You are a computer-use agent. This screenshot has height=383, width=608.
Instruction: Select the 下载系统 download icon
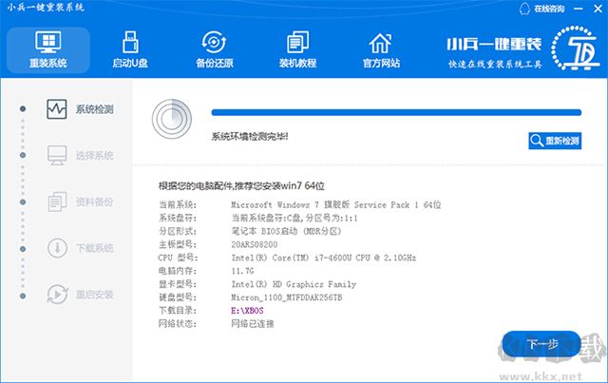pos(57,248)
